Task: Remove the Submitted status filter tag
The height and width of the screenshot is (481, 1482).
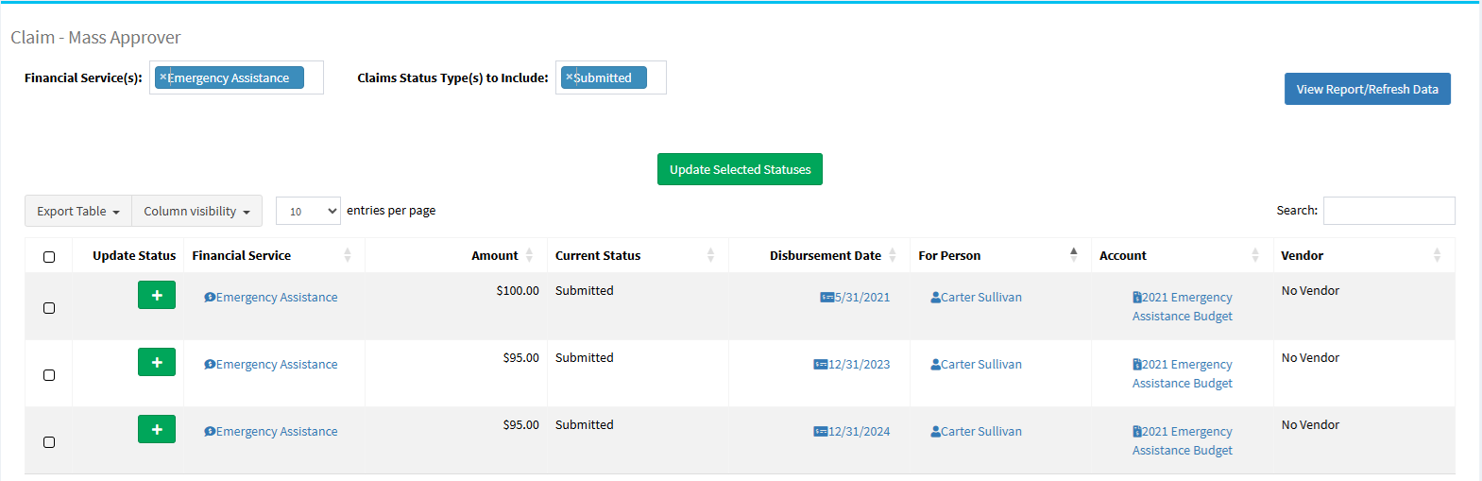Action: click(569, 77)
